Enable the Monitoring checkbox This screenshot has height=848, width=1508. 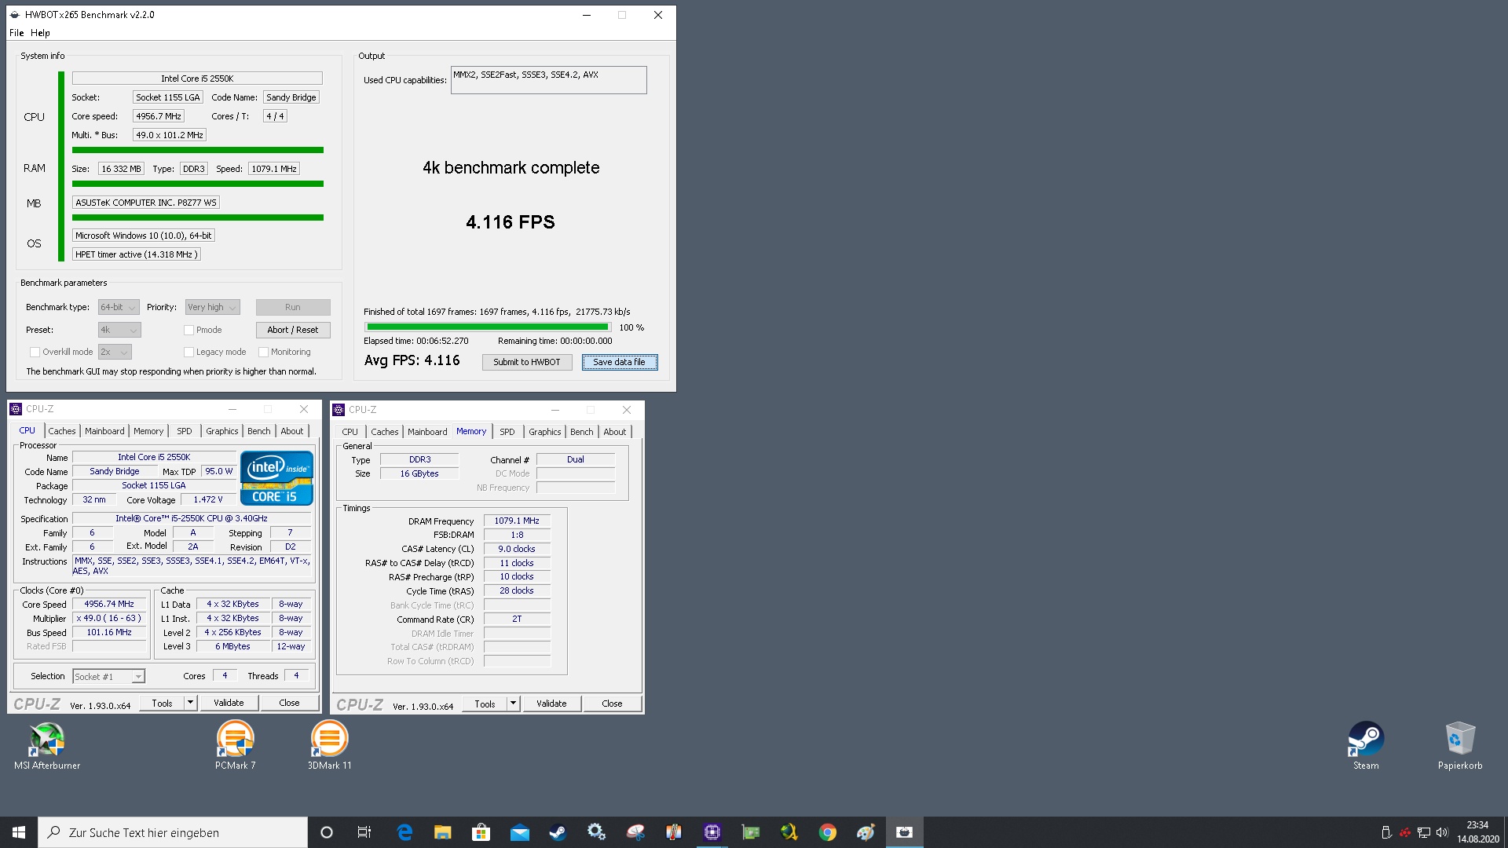263,353
